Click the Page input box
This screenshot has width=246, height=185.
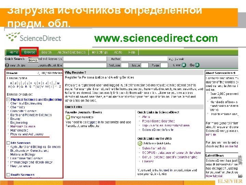click(164, 65)
